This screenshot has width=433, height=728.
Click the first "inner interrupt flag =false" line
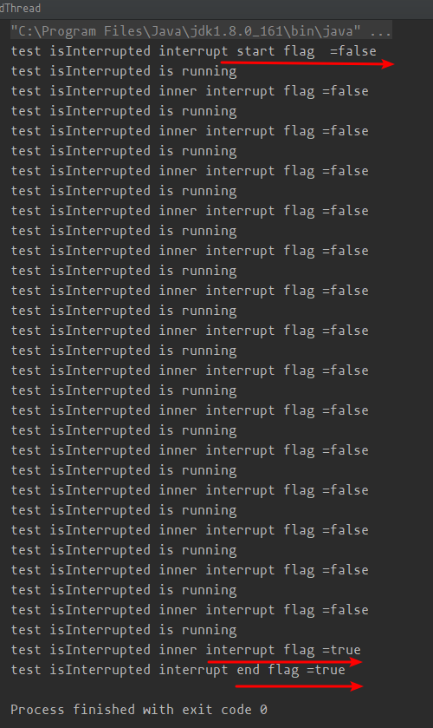click(190, 91)
